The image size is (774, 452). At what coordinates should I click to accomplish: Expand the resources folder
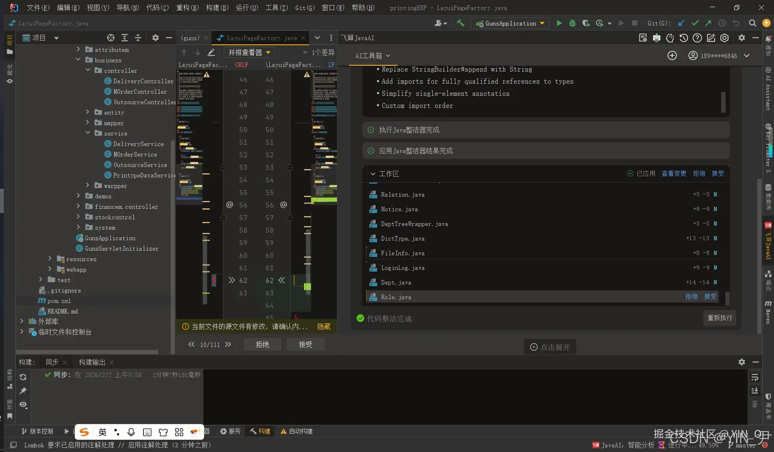50,258
